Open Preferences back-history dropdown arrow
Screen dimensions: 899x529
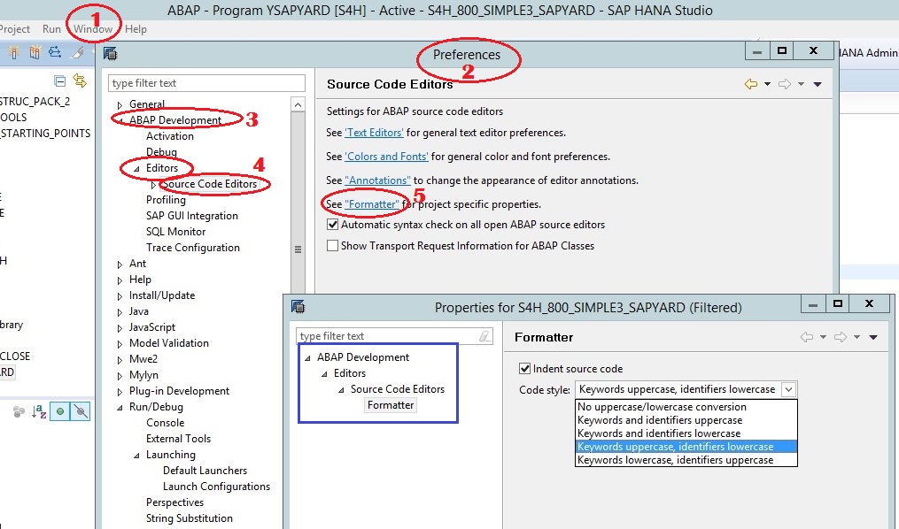[x=767, y=84]
